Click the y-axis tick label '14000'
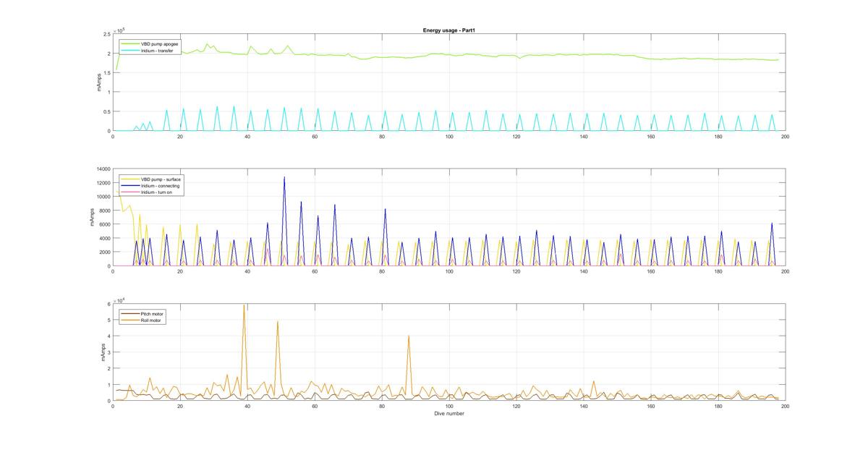The height and width of the screenshot is (450, 868). (103, 169)
